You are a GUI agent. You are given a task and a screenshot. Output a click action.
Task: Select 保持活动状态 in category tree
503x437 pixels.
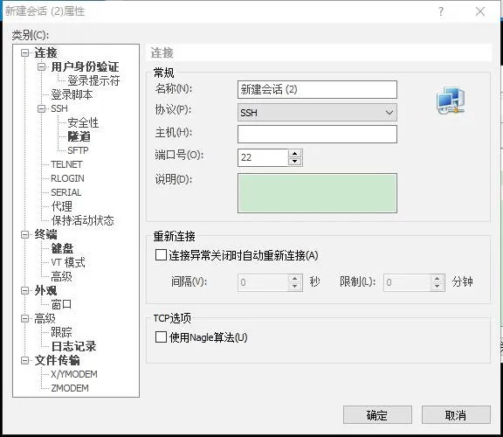(x=82, y=220)
